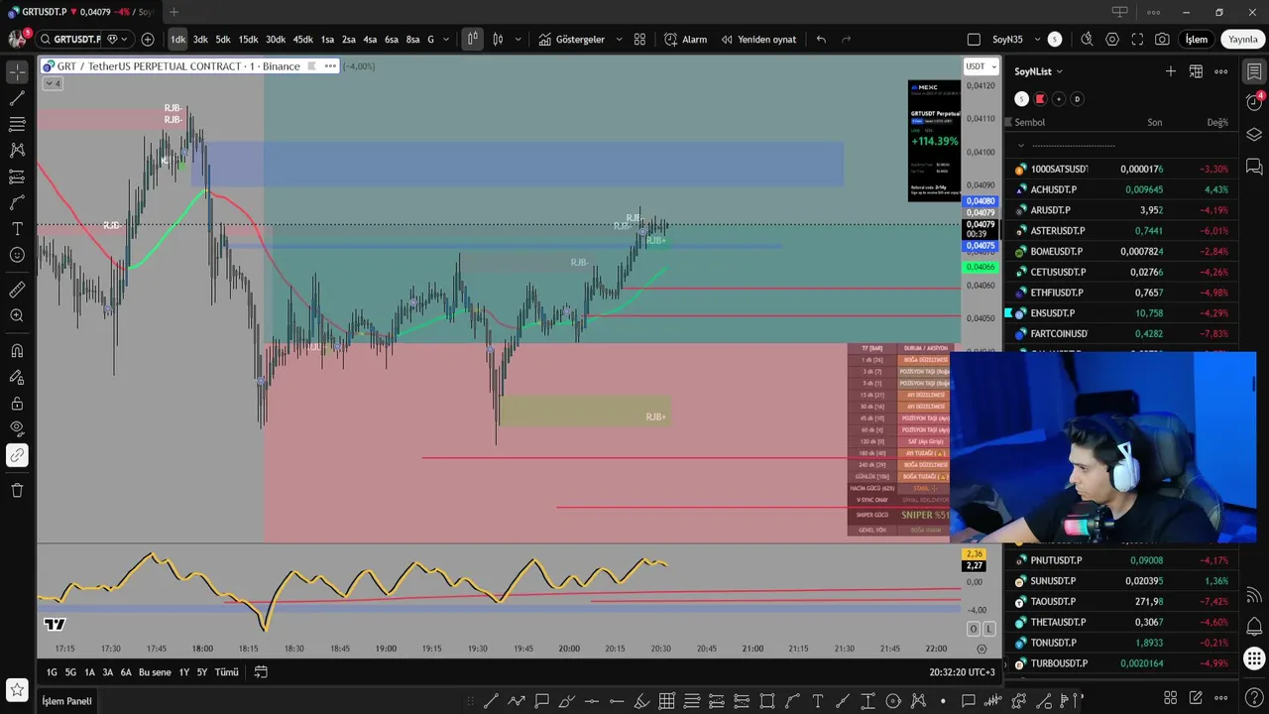Image resolution: width=1269 pixels, height=714 pixels.
Task: Open the emoji and icons tool
Action: [17, 255]
